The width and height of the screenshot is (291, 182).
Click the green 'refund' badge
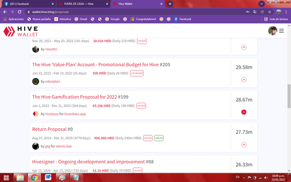point(159,138)
